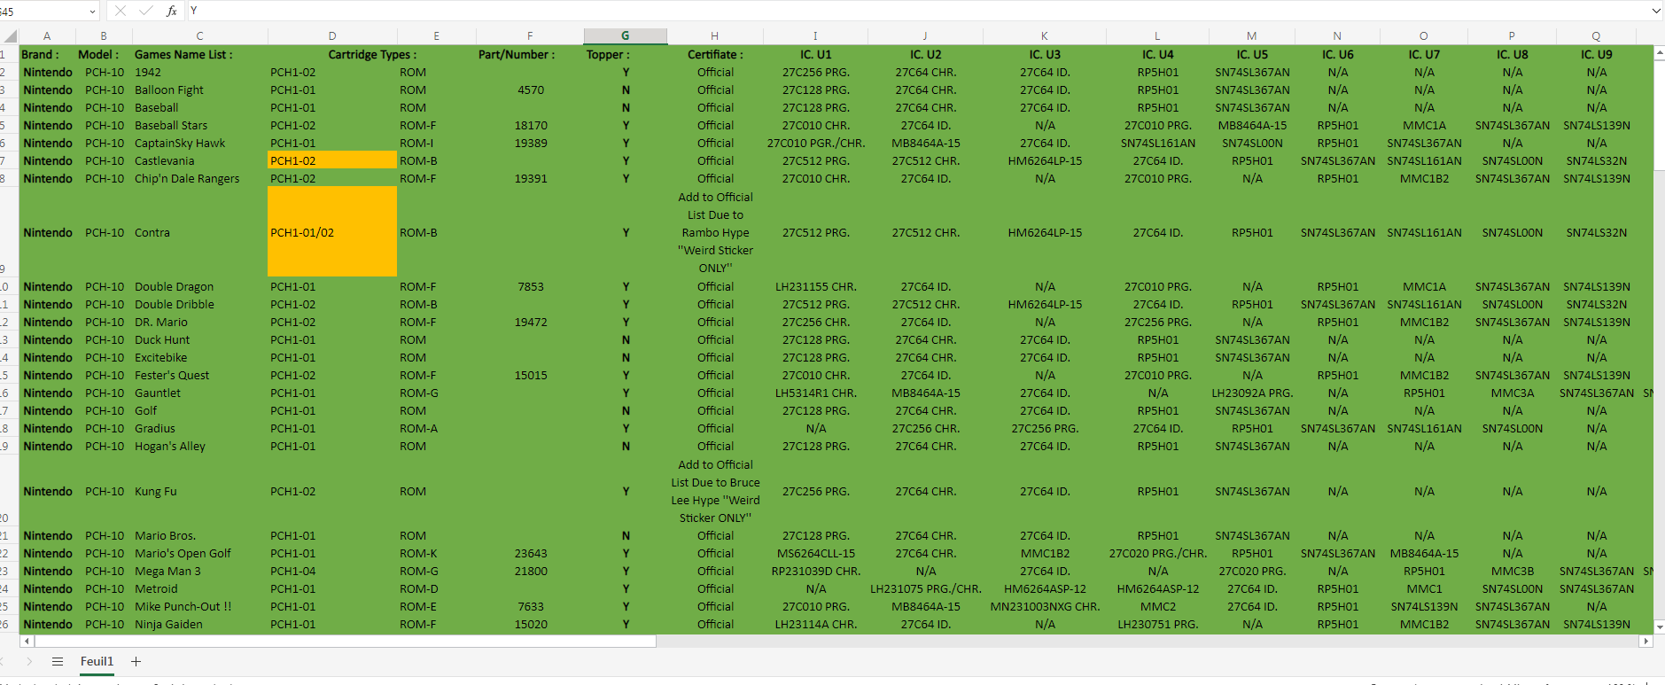The height and width of the screenshot is (685, 1665).
Task: Select the 'RP231039D CHR.' cell
Action: [815, 571]
